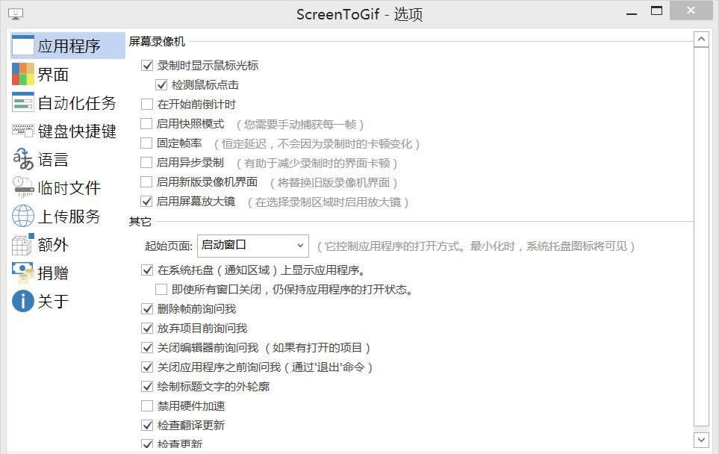Viewport: 719px width, 454px height.
Task: Click the 额外 building blocks icon
Action: pos(23,244)
